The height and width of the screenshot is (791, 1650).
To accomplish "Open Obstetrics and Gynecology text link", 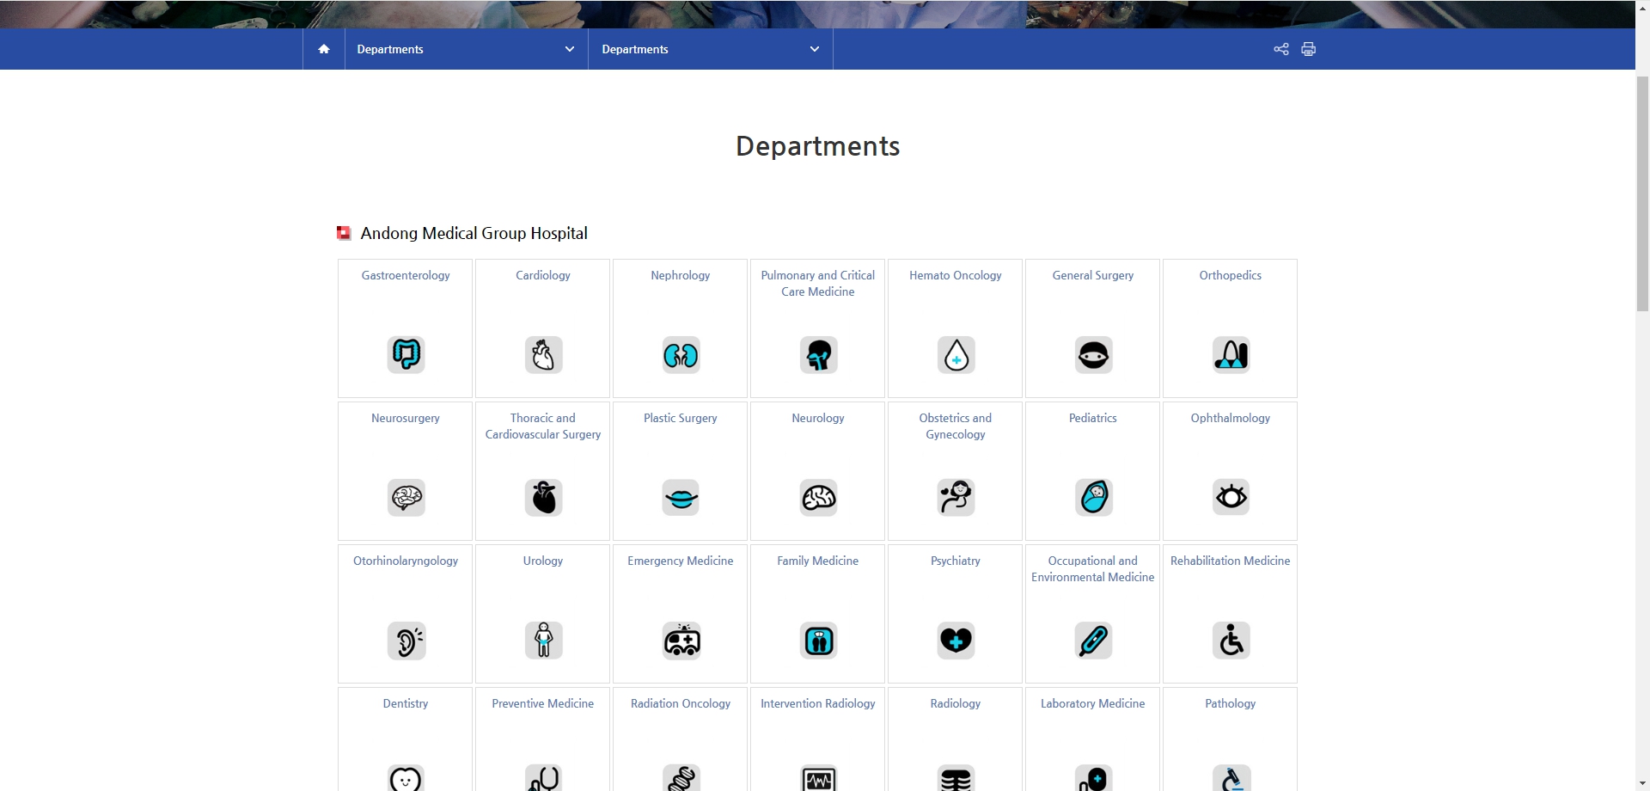I will point(956,426).
